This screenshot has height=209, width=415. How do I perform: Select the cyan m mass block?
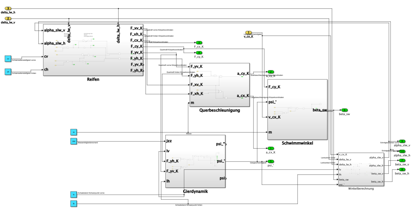click(x=73, y=132)
